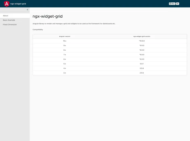Select the ^9.0.0 version cell
The height and width of the screenshot is (141, 190).
click(142, 45)
